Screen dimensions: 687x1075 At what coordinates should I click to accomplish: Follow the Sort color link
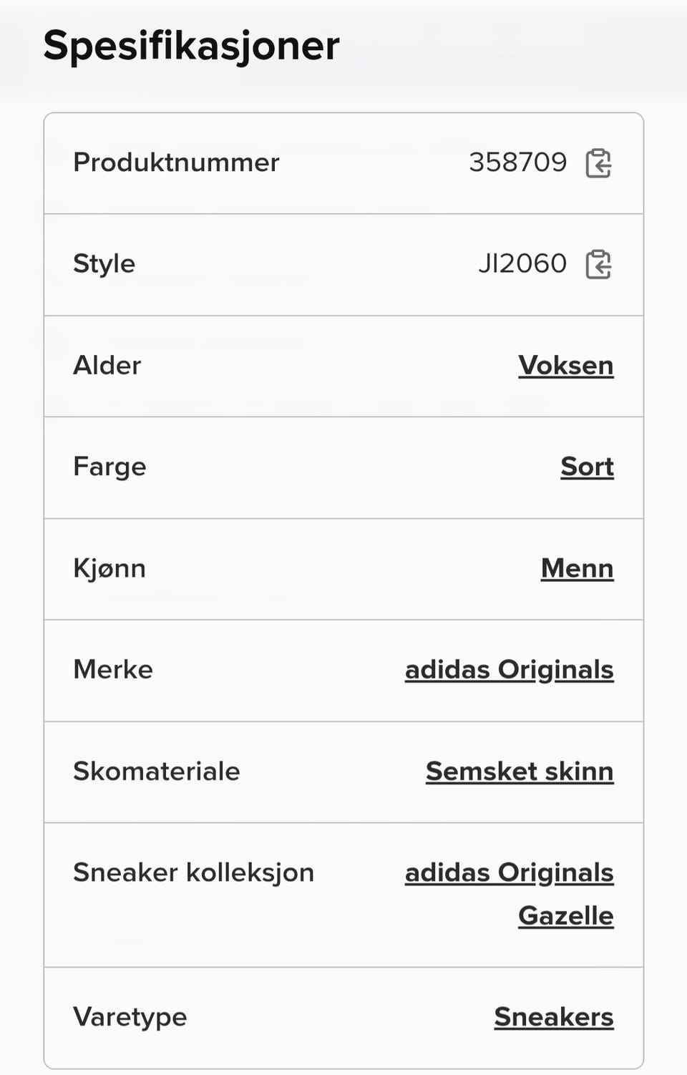[587, 467]
